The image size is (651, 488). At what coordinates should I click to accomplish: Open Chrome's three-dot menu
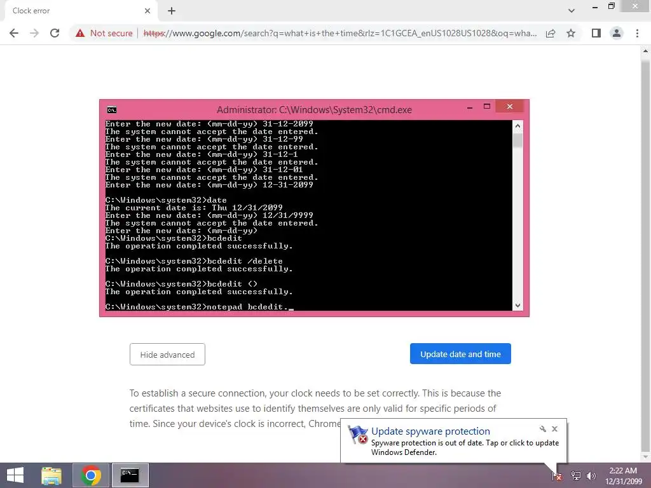click(637, 33)
